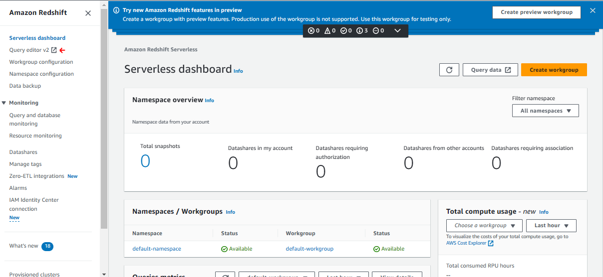Image resolution: width=603 pixels, height=277 pixels.
Task: Click the warning triangle count icon
Action: pos(327,31)
